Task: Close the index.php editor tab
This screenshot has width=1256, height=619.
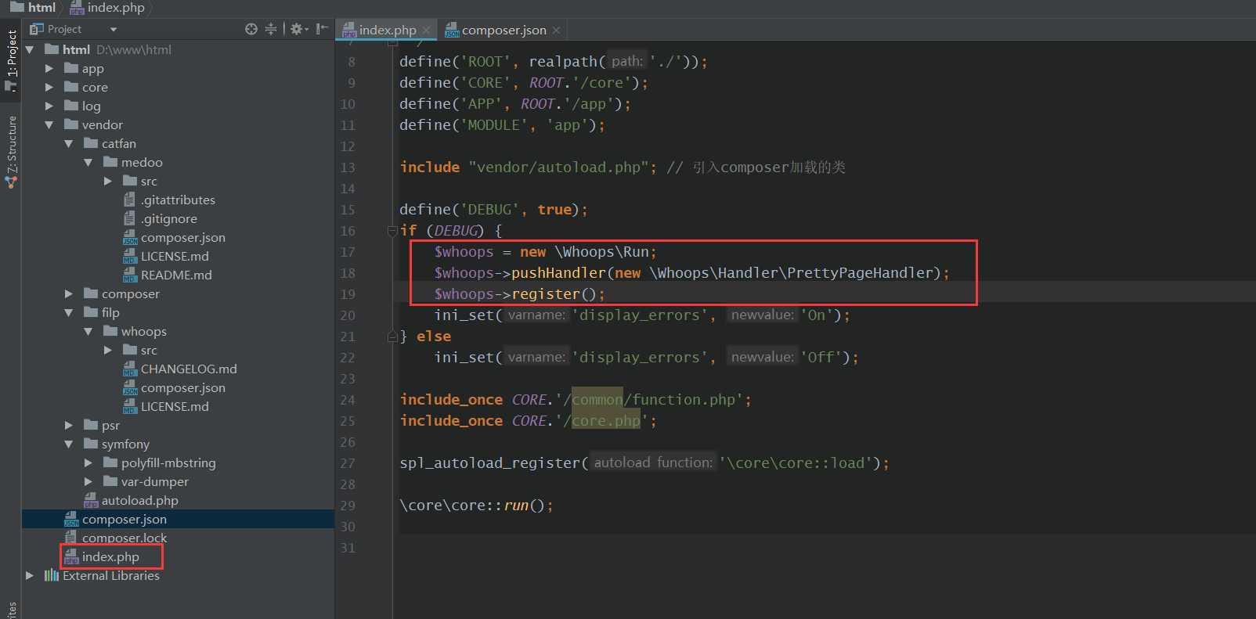Action: tap(426, 30)
